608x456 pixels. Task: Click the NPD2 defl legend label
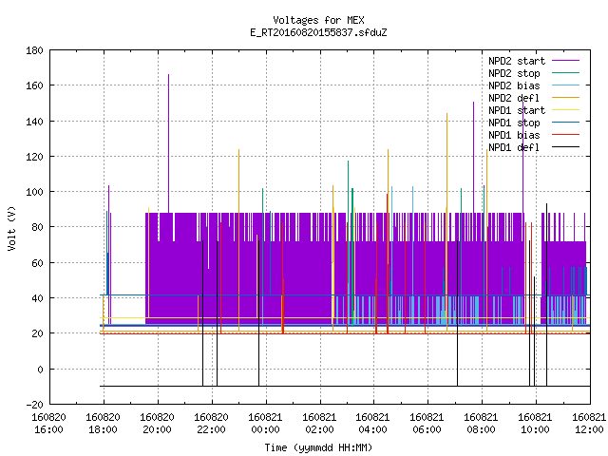[514, 98]
